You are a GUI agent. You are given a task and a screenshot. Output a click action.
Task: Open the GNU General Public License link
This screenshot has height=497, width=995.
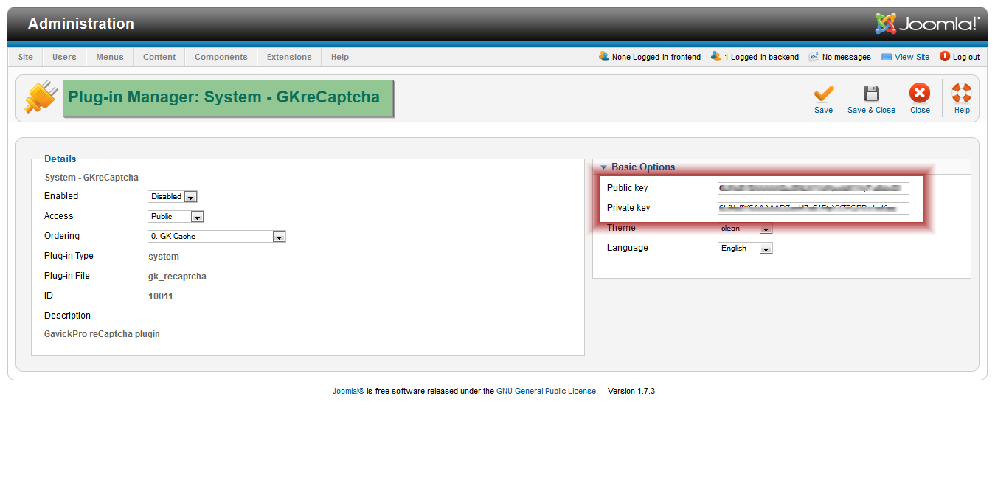tap(546, 391)
